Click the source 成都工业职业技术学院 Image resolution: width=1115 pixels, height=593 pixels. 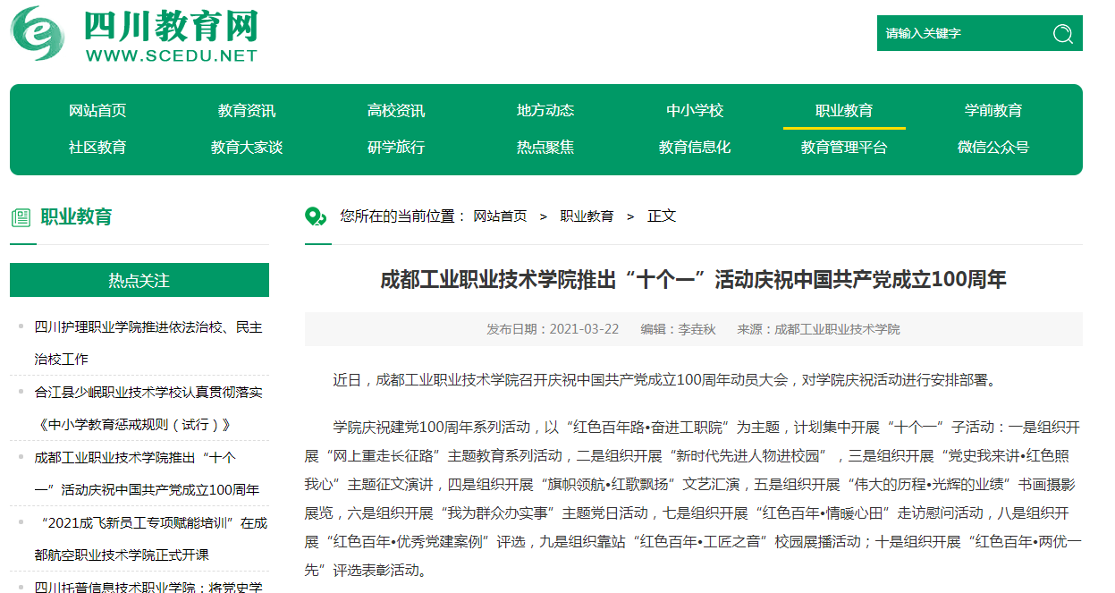tap(837, 329)
